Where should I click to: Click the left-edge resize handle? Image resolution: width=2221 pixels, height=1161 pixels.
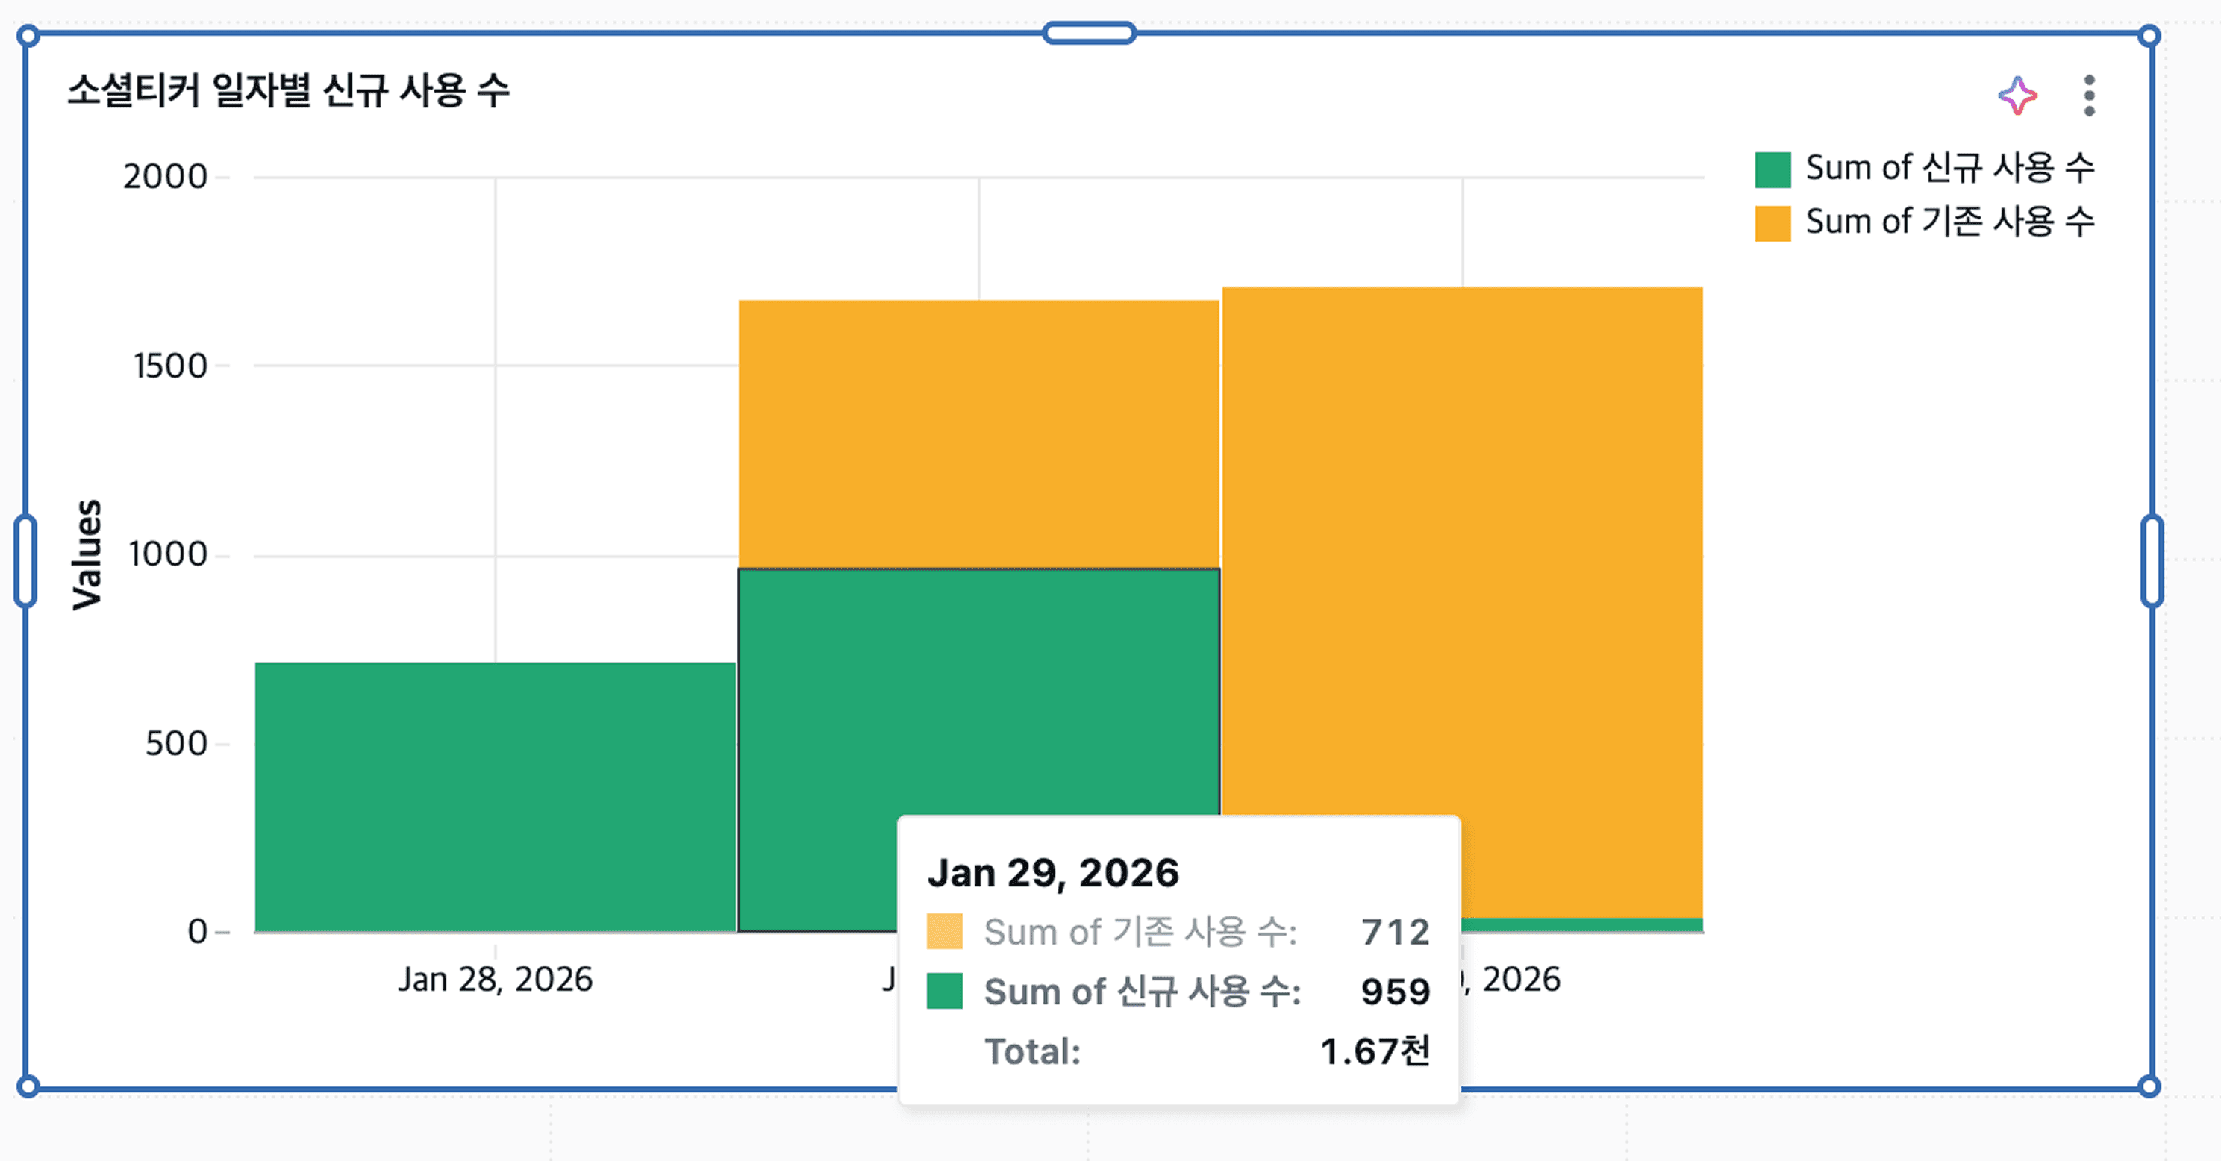coord(26,560)
